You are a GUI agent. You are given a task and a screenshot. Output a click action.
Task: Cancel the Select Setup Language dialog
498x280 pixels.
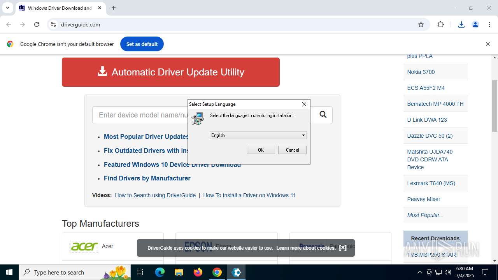click(292, 150)
